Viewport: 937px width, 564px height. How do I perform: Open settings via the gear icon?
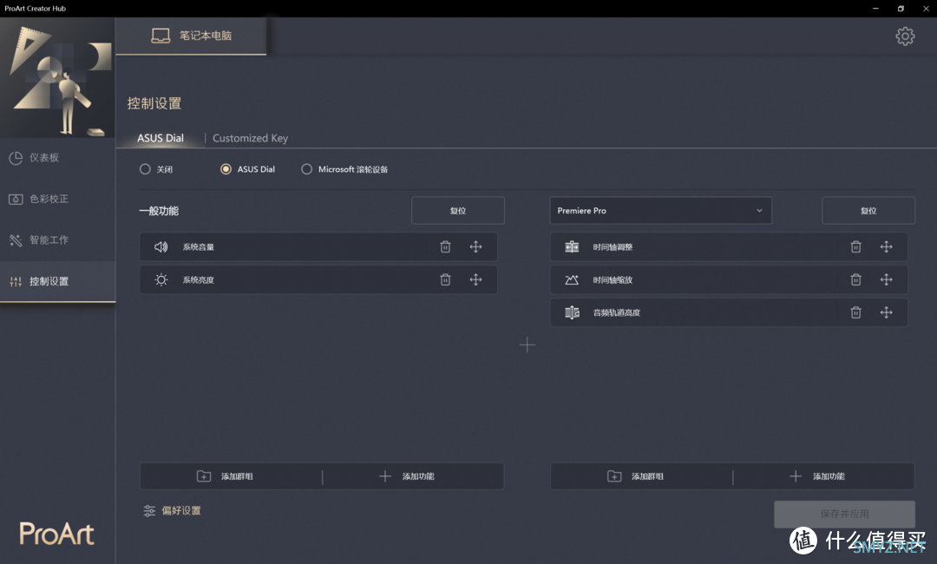pyautogui.click(x=905, y=36)
